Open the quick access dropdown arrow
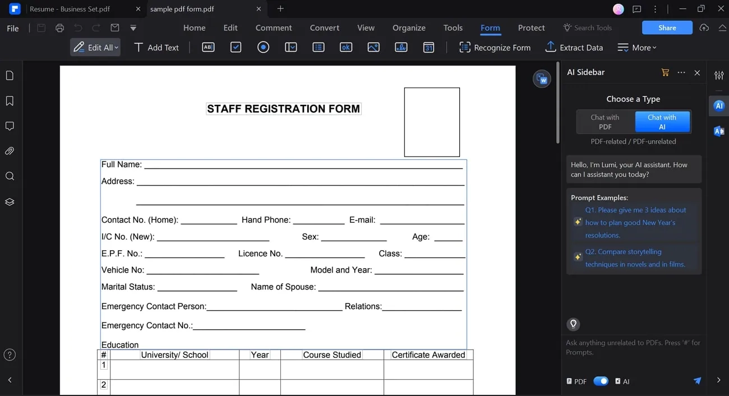 point(133,28)
